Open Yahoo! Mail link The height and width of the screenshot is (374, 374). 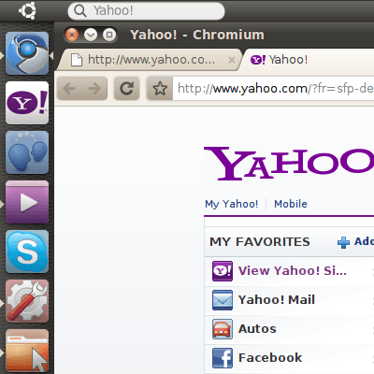(x=277, y=300)
